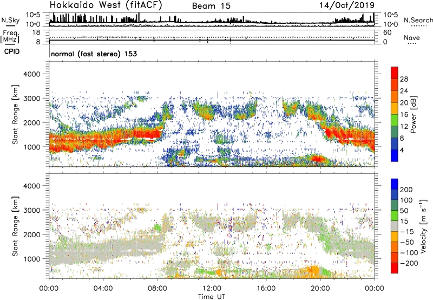Click the '08:00' time tick label
Screen dimensions: 433x300
(x=158, y=289)
